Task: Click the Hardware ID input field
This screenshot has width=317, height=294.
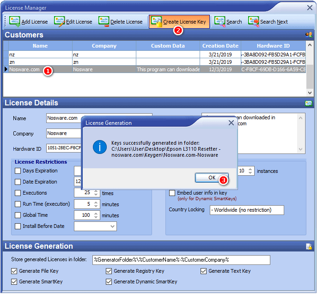Action: tap(64, 148)
